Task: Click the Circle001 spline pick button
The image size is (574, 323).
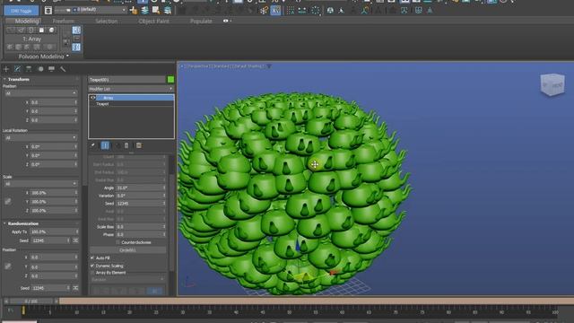Action: (x=127, y=250)
